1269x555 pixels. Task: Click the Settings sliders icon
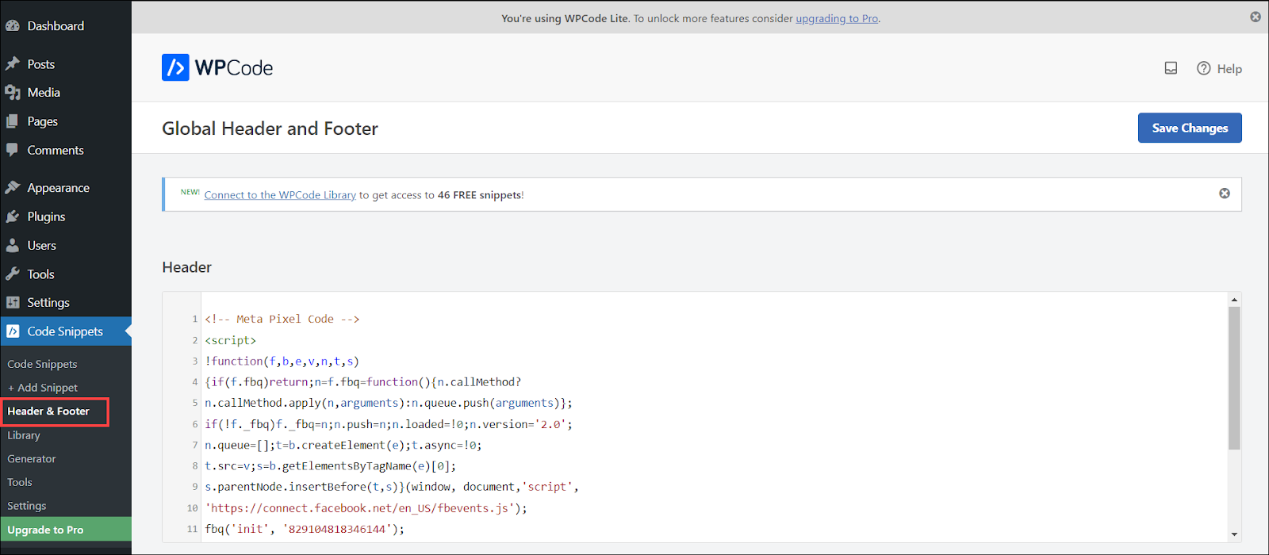(13, 303)
